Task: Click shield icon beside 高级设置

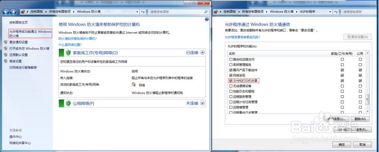Action: tap(6, 61)
